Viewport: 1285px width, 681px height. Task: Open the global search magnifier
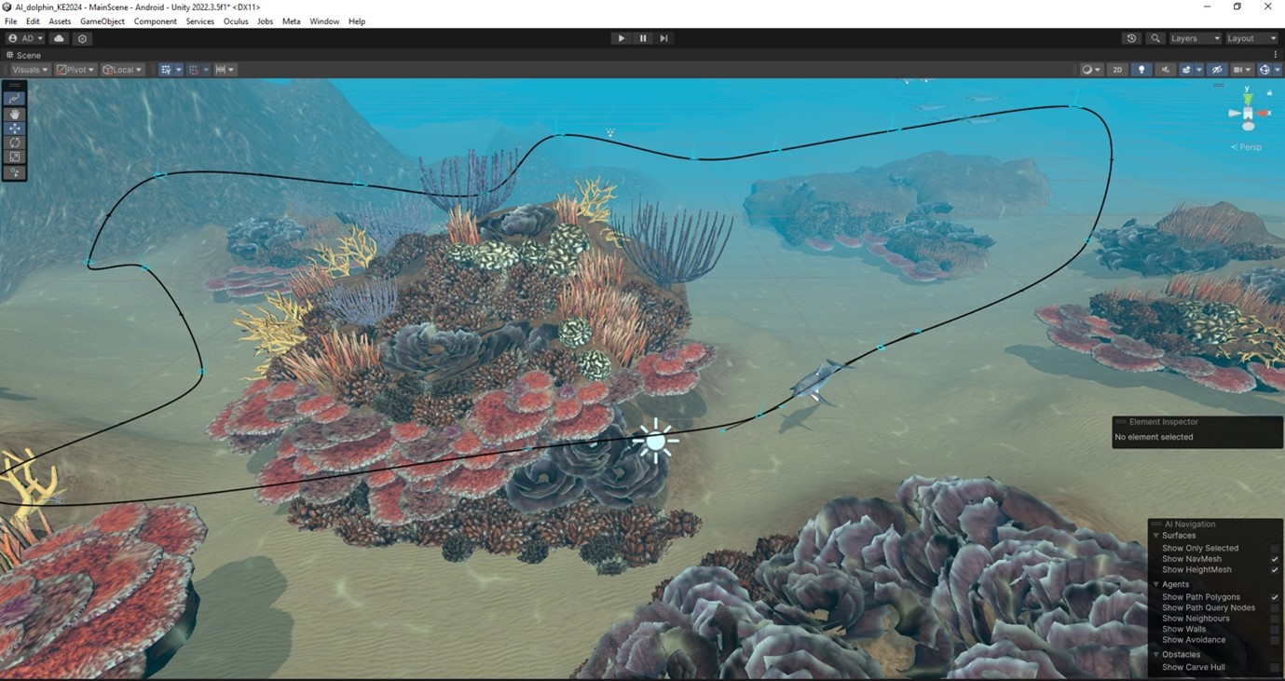1155,38
